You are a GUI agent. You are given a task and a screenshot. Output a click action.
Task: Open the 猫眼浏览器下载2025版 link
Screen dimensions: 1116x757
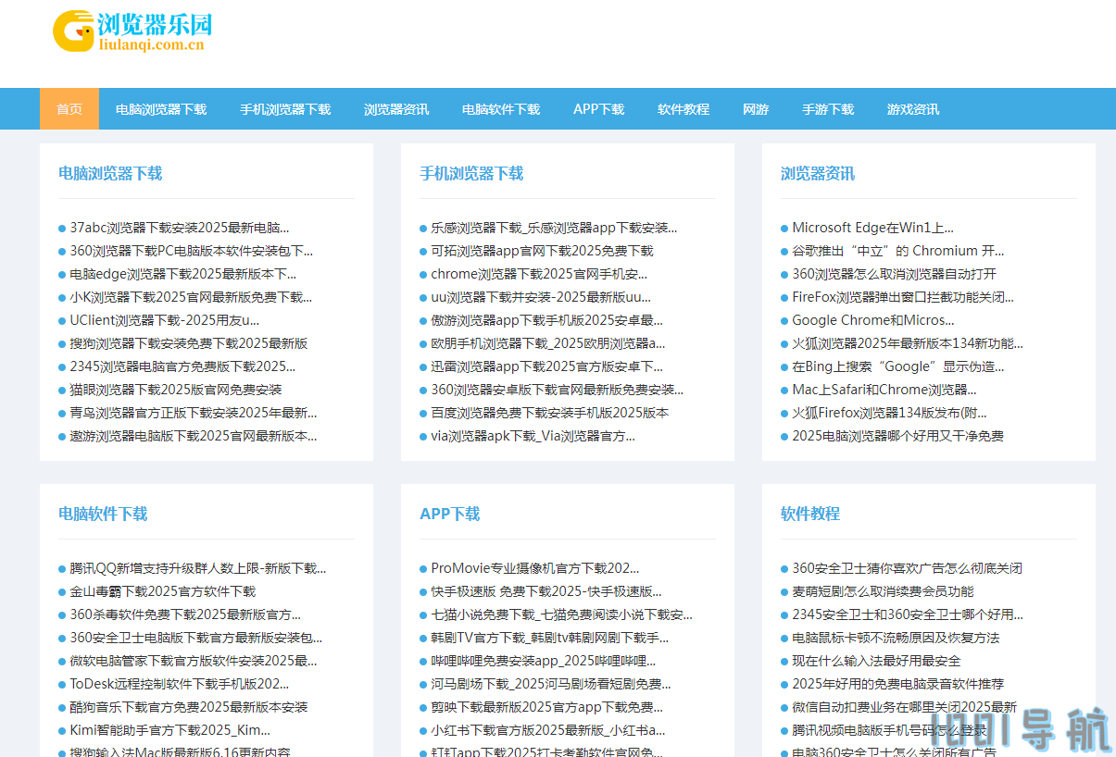coord(176,390)
